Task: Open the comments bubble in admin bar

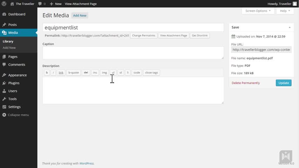Action: tap(40, 3)
